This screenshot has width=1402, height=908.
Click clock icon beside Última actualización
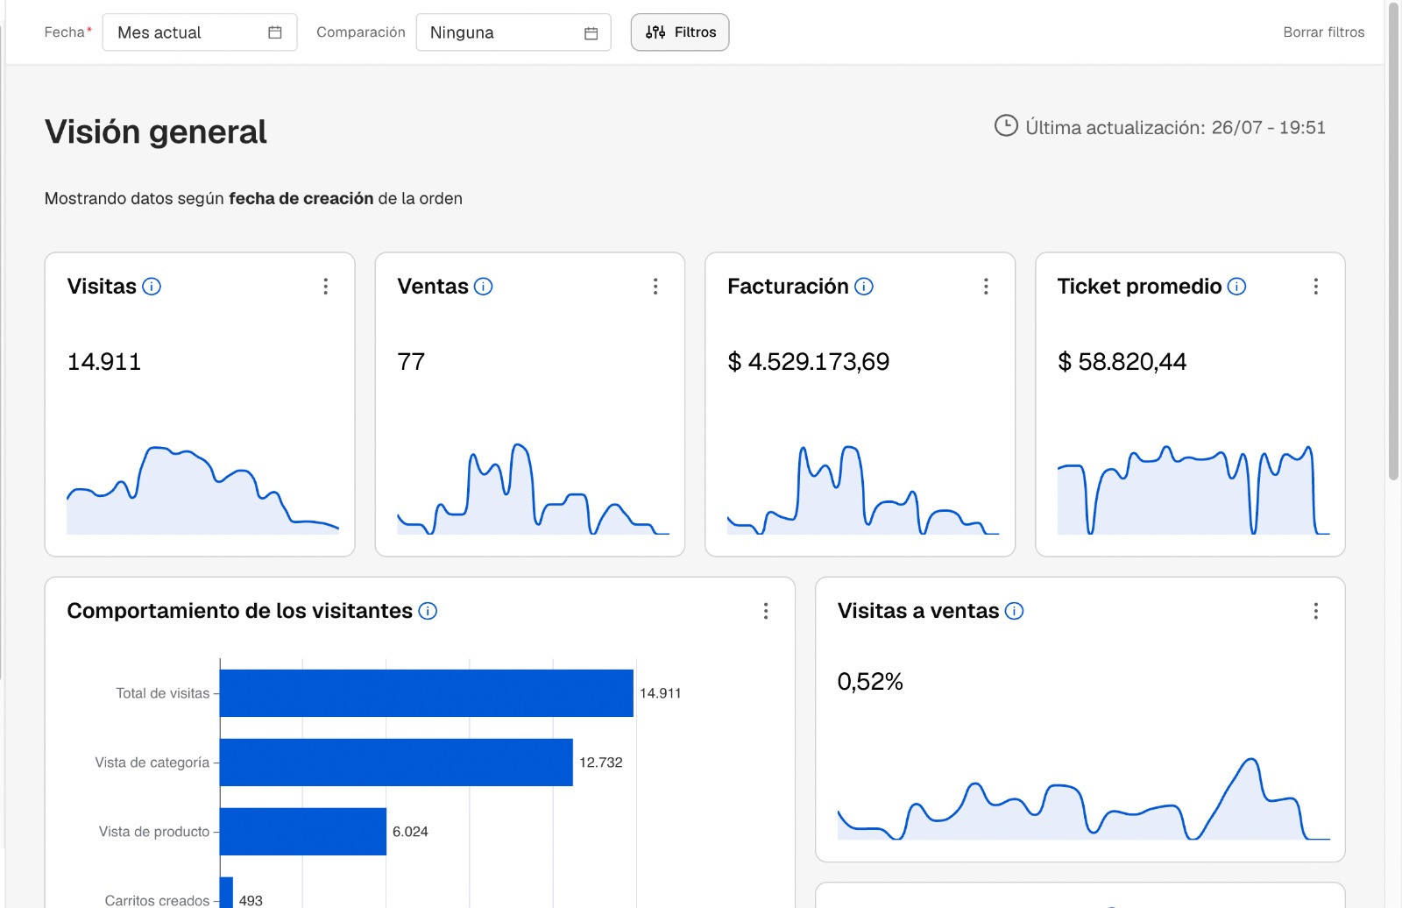1006,125
